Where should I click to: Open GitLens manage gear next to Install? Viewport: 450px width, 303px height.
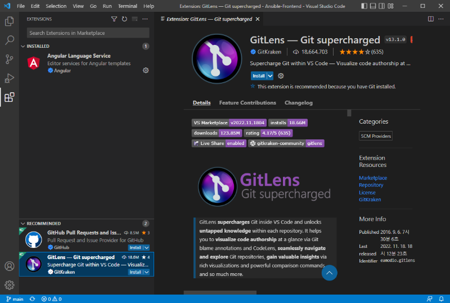[281, 76]
